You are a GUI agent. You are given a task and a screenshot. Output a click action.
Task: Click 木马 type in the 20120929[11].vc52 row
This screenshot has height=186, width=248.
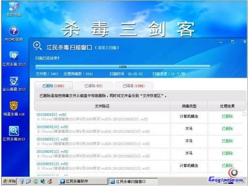click(x=189, y=141)
